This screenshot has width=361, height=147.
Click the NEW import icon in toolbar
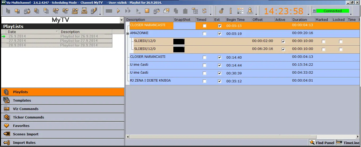[75, 11]
